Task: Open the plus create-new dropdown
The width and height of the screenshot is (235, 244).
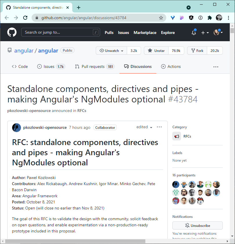Action: [x=205, y=33]
